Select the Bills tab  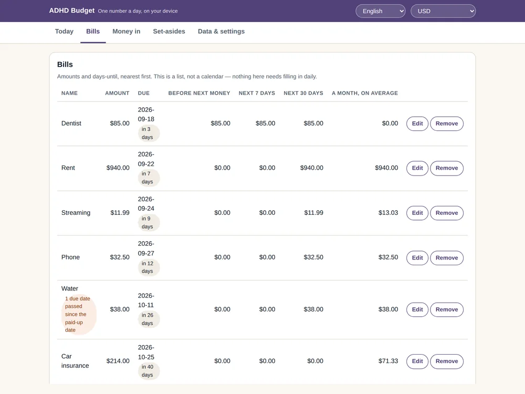[x=93, y=32]
